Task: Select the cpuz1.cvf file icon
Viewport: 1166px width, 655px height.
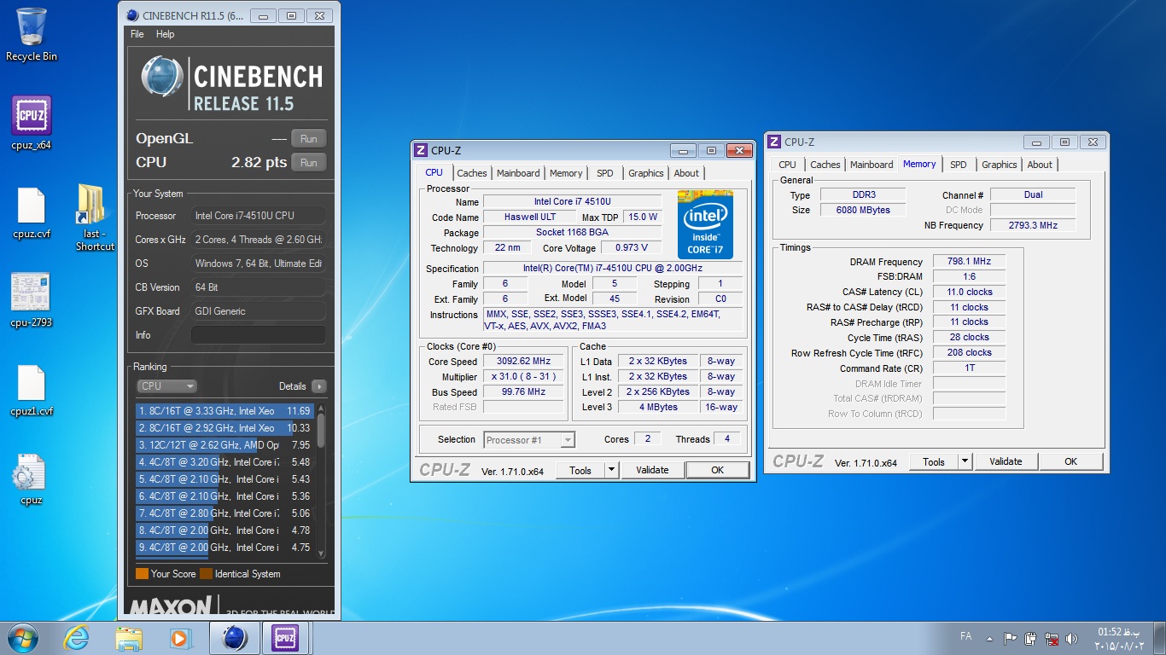Action: (x=32, y=391)
